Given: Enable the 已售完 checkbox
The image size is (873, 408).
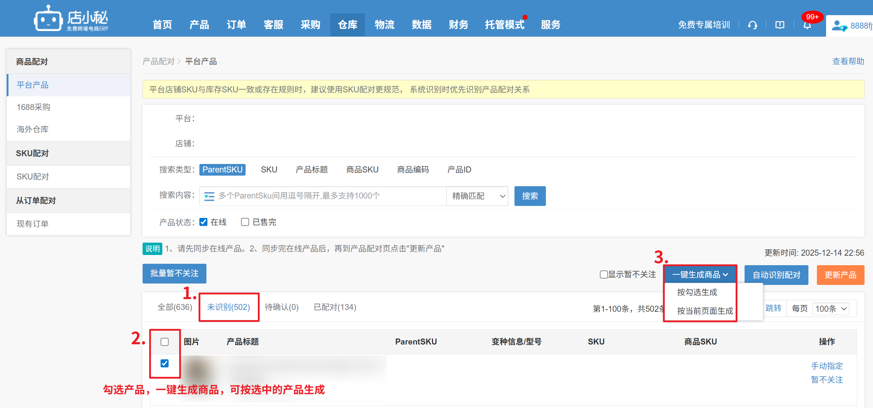Looking at the screenshot, I should (x=245, y=222).
